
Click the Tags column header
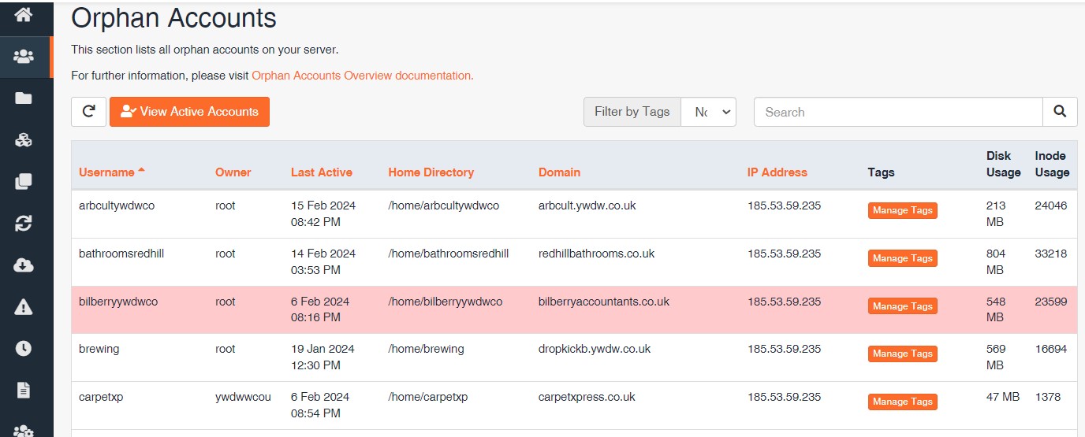click(881, 172)
